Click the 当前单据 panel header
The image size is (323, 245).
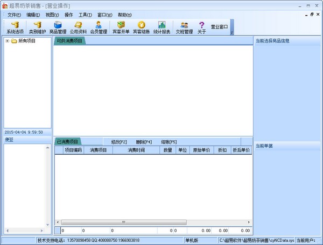287,146
